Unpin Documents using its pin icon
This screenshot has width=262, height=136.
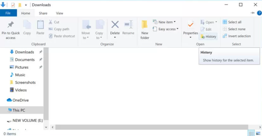click(40, 59)
